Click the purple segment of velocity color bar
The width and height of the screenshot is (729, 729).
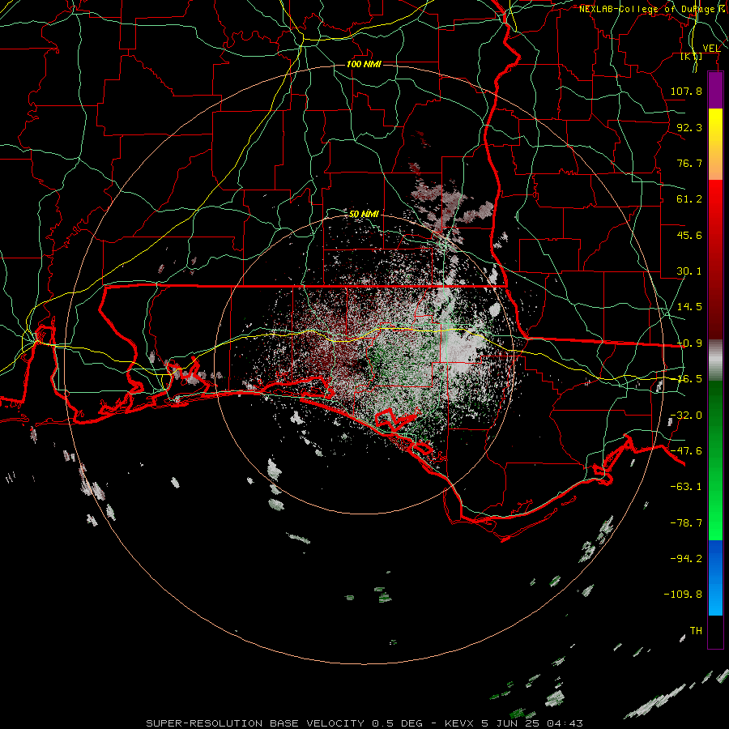coord(715,91)
